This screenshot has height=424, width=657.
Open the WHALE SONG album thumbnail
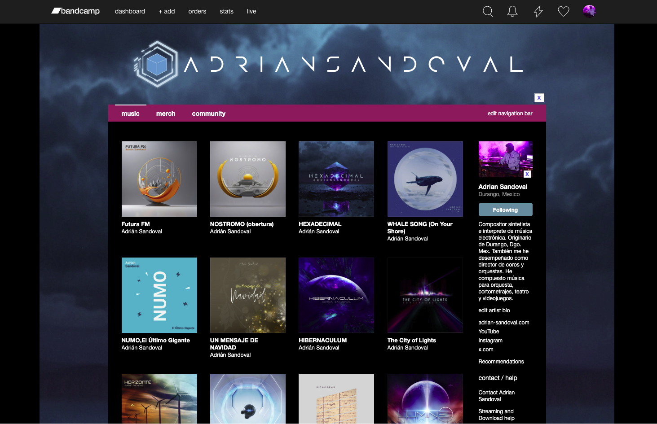click(x=425, y=179)
